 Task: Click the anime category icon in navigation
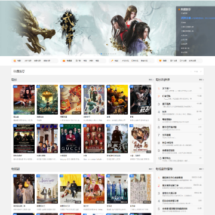click(x=160, y=61)
